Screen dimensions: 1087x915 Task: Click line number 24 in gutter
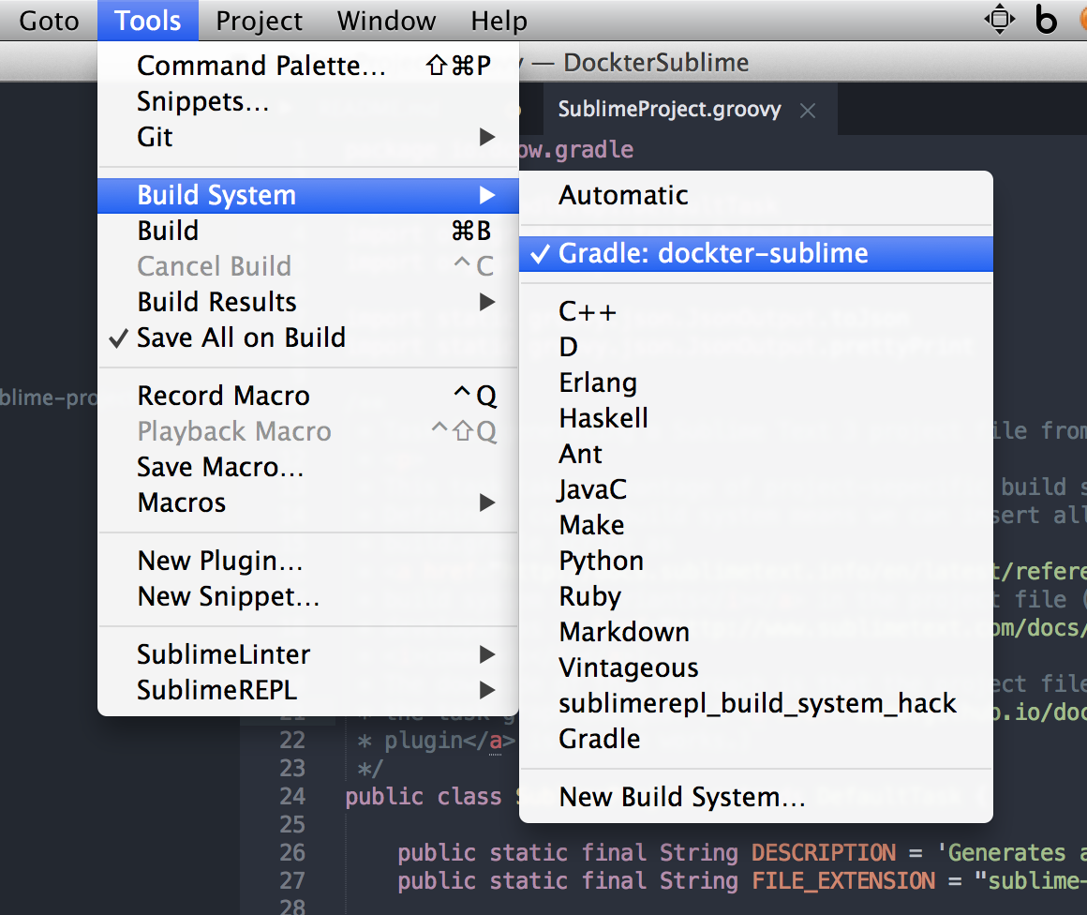tap(291, 796)
